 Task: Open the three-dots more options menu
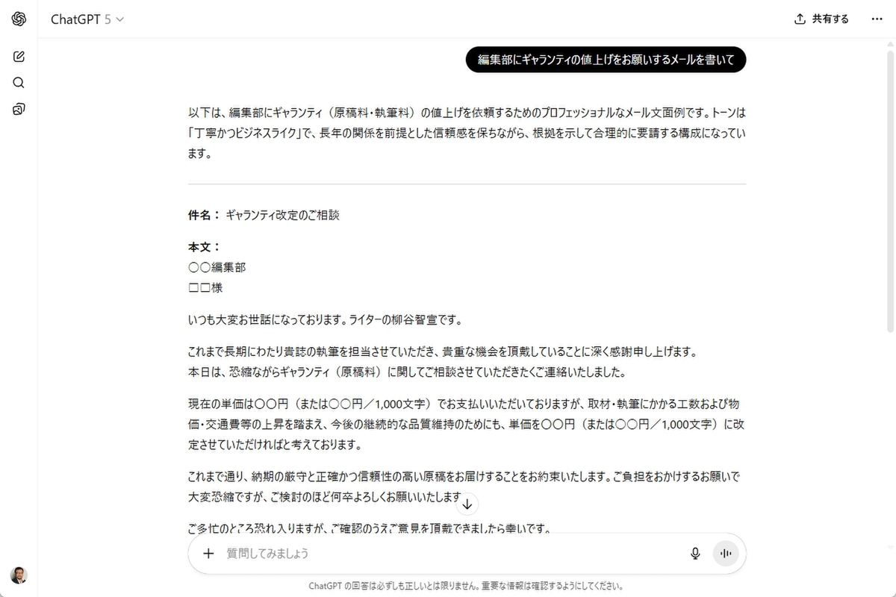(x=877, y=19)
